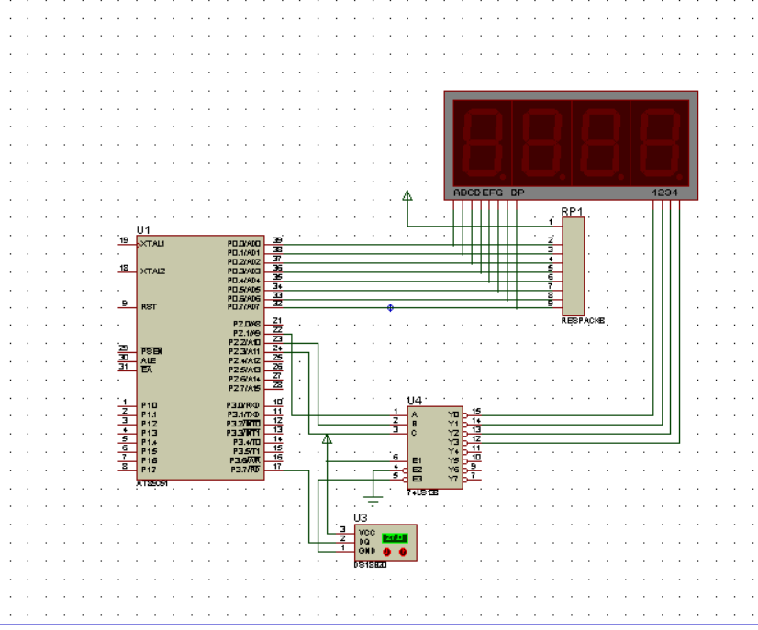Click the P3.1/TXD pin label
758x630 pixels.
[x=243, y=415]
